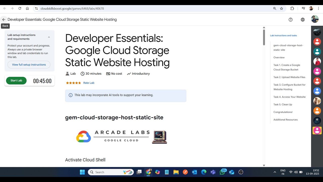Open Task View in the taskbar
Image resolution: width=323 pixels, height=182 pixels.
point(139,172)
